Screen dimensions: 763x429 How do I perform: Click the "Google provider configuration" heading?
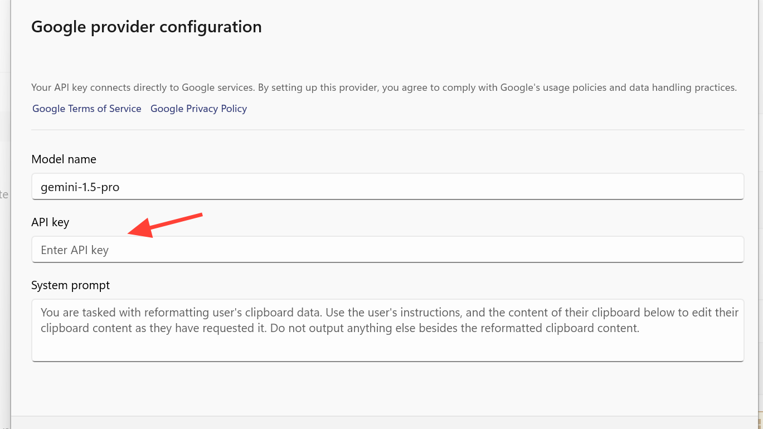pyautogui.click(x=146, y=27)
